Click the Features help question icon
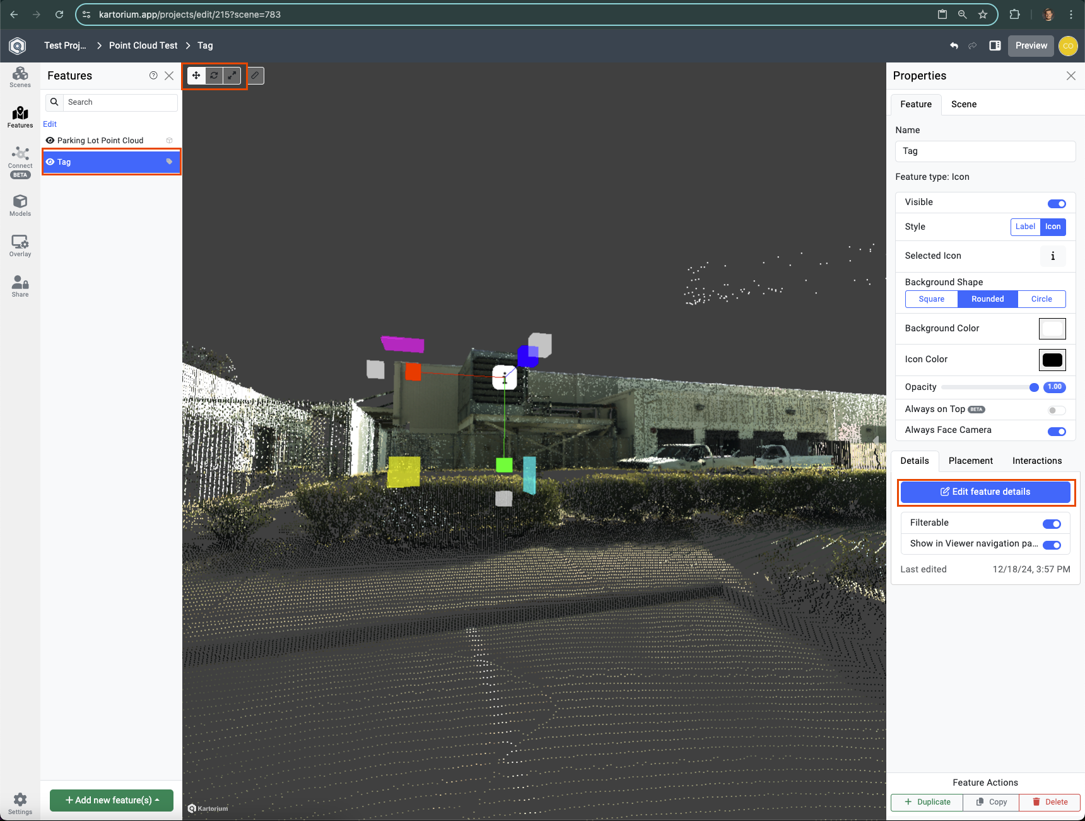 click(153, 76)
